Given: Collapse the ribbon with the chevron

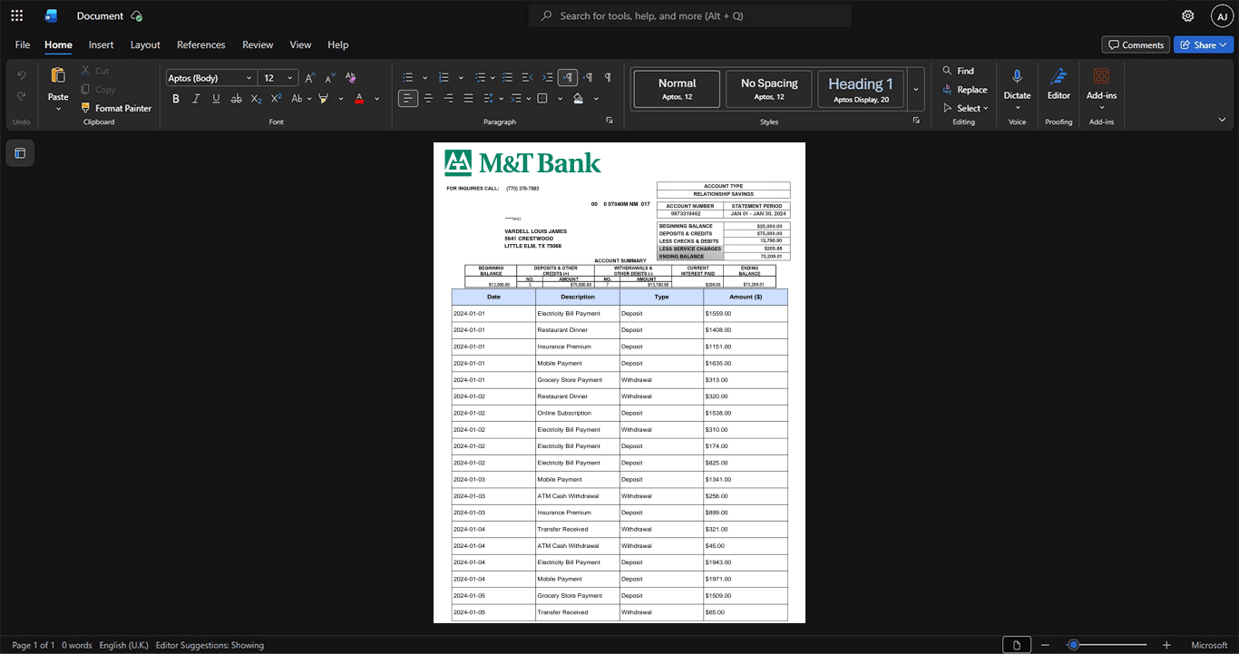Looking at the screenshot, I should (x=1222, y=120).
